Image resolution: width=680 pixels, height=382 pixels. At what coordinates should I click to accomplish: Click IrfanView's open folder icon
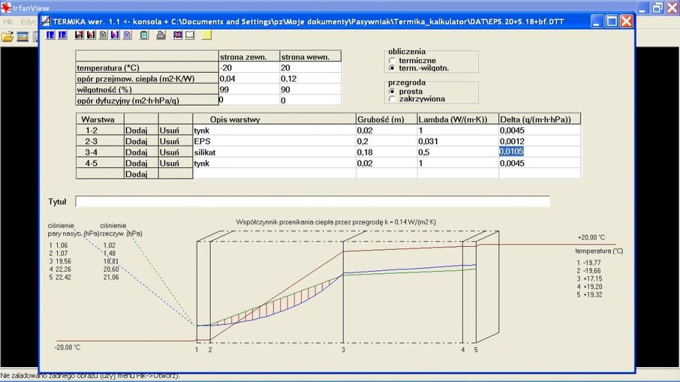(x=7, y=37)
